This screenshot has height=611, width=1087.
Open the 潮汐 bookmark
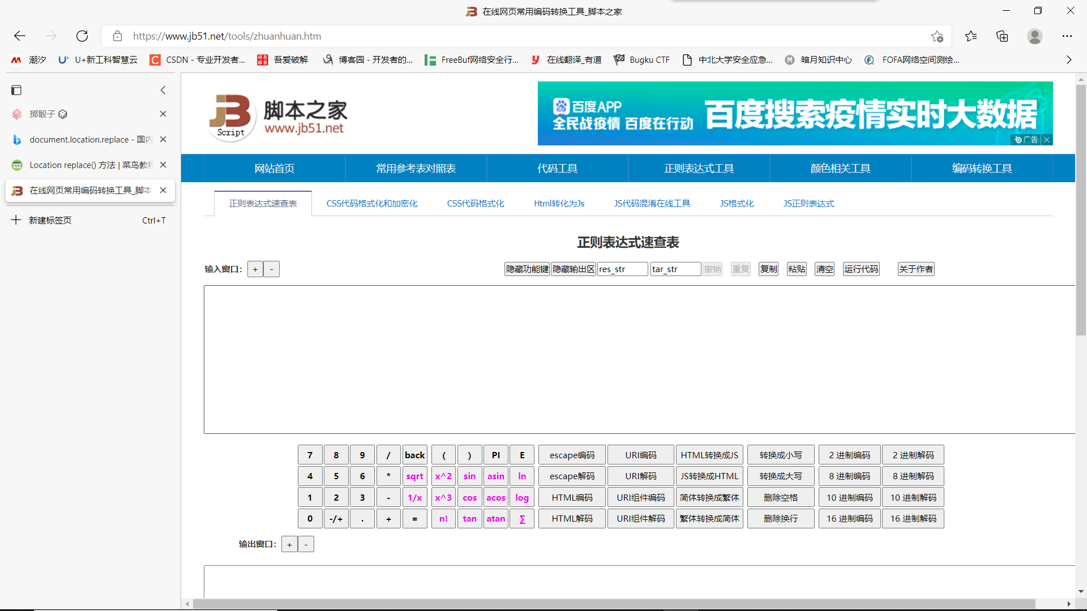click(x=28, y=59)
